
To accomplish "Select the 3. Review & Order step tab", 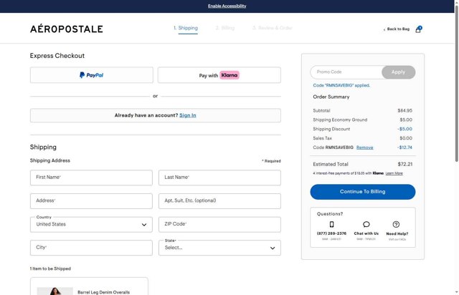I will (x=273, y=28).
